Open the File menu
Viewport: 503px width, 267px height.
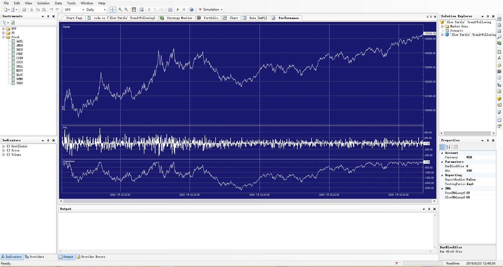pyautogui.click(x=6, y=3)
